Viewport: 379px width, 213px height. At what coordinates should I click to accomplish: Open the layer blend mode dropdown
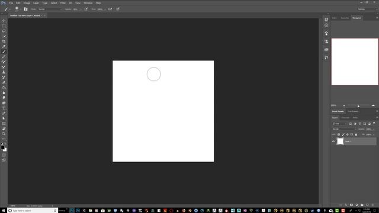tap(344, 129)
